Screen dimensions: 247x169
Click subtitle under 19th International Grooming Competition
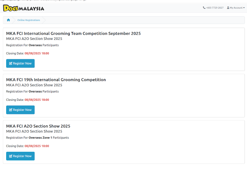click(34, 85)
